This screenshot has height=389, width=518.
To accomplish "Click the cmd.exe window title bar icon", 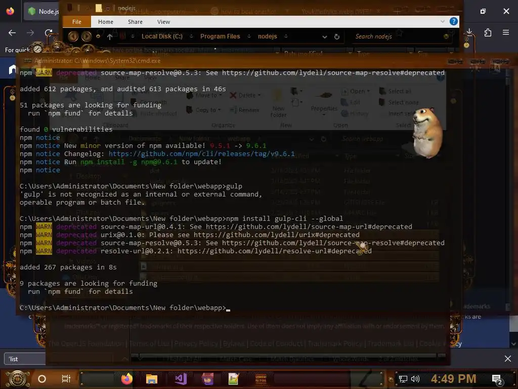I will click(28, 61).
